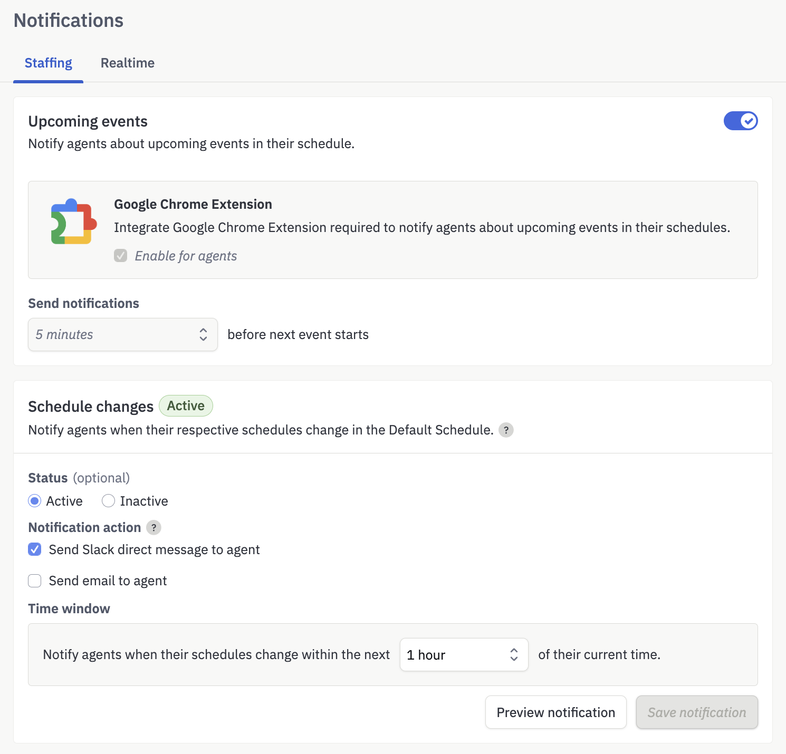Image resolution: width=786 pixels, height=754 pixels.
Task: Check the Enable for agents checkbox
Action: [121, 256]
